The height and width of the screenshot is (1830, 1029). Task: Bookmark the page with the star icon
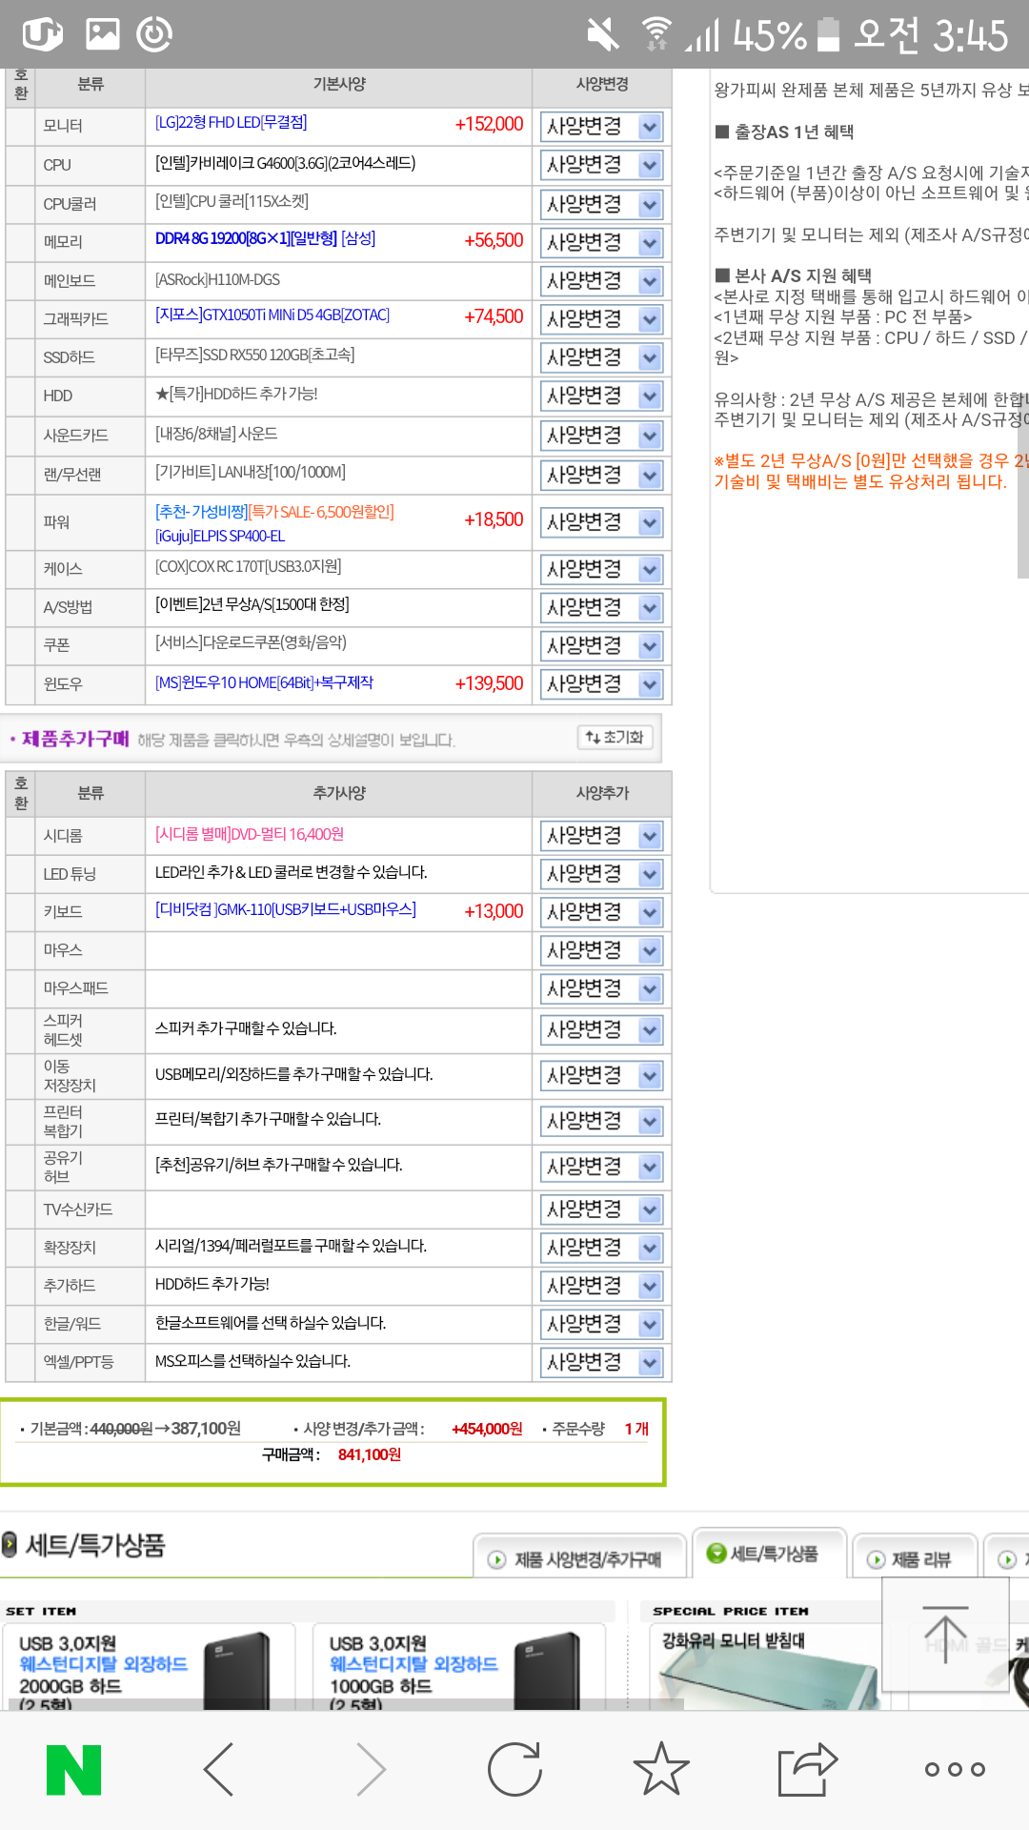coord(661,1769)
